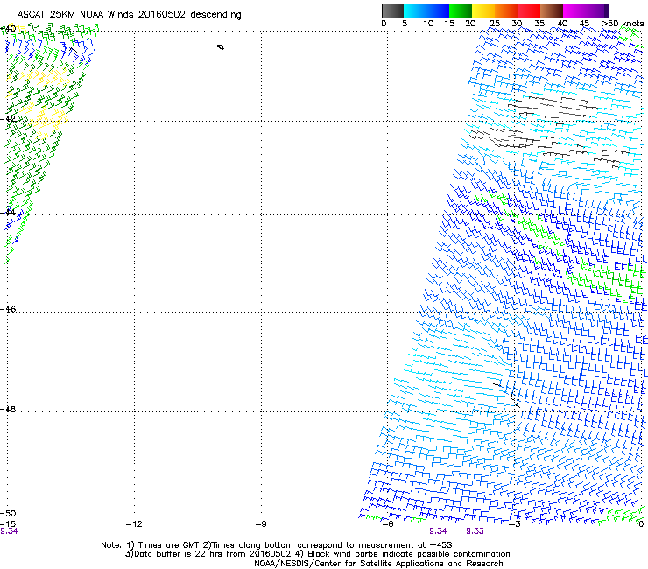The width and height of the screenshot is (648, 569).
Task: Select the '20' label under the color scale
Action: (x=470, y=24)
